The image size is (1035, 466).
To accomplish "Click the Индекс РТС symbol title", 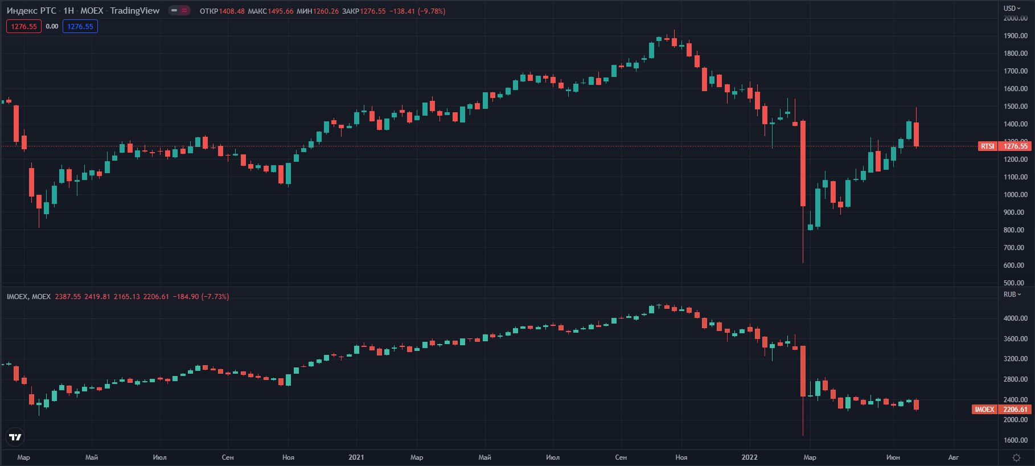I will [x=31, y=11].
